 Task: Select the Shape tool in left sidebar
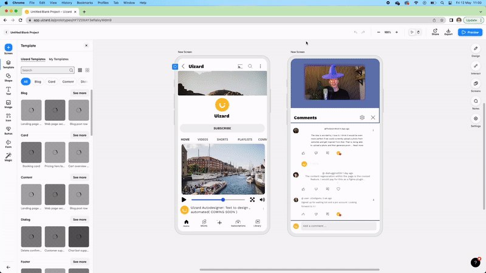coord(9,76)
